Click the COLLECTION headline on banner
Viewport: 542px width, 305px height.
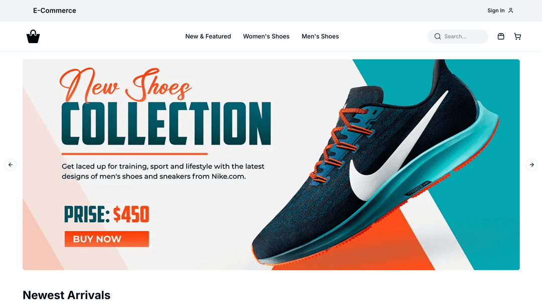(x=166, y=123)
